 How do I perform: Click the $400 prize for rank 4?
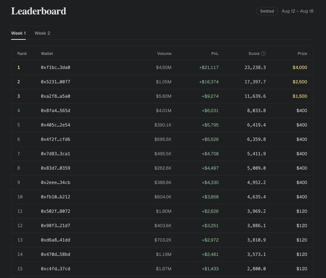point(302,110)
